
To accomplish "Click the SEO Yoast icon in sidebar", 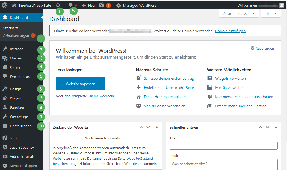I will pyautogui.click(x=5, y=138).
